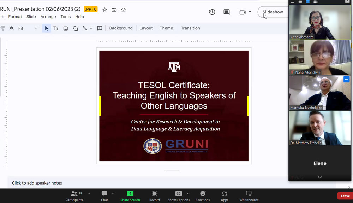Image resolution: width=353 pixels, height=203 pixels.
Task: Expand the line tool dropdown arrow
Action: [91, 28]
